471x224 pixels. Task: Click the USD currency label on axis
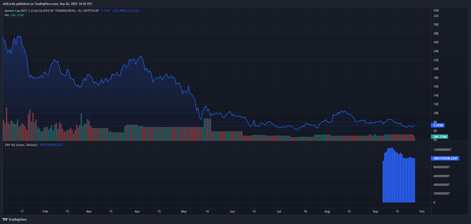point(436,10)
